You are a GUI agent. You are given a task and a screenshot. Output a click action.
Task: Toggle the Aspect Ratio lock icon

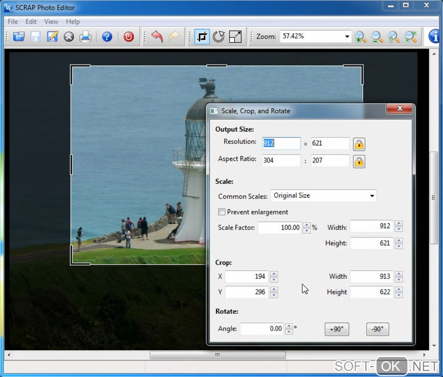pos(359,161)
